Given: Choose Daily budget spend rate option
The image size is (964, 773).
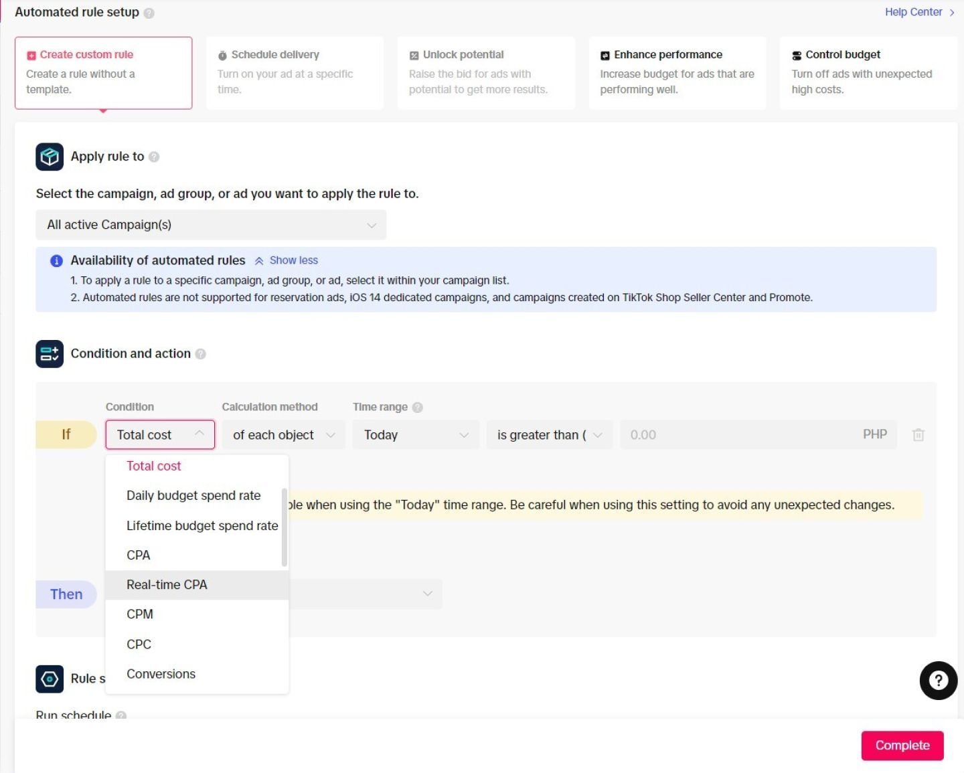Looking at the screenshot, I should click(x=193, y=496).
